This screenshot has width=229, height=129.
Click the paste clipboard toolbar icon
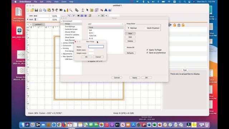click(49, 10)
